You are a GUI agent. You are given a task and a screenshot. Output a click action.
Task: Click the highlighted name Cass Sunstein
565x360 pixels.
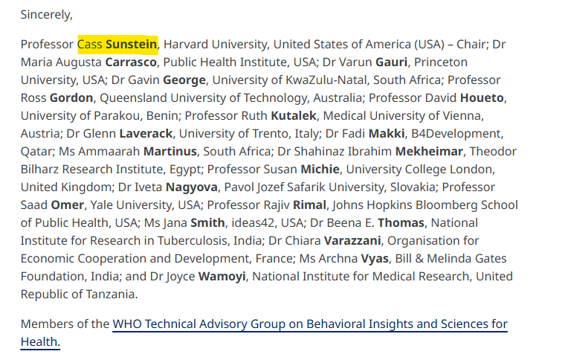tap(117, 45)
